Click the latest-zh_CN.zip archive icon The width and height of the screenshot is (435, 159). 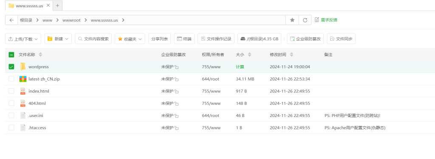point(23,79)
